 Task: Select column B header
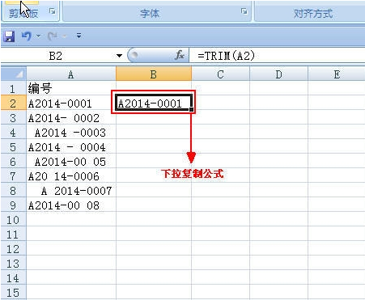click(154, 74)
